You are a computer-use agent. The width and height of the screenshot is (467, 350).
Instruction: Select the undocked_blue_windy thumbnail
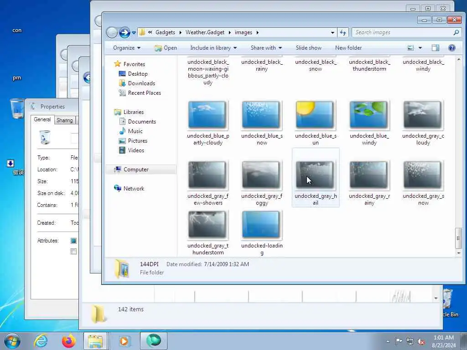(369, 115)
